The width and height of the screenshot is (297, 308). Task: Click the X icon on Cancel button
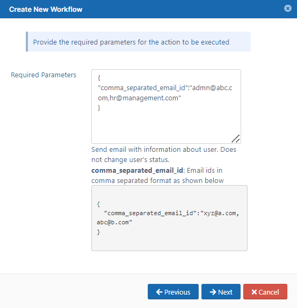254,292
